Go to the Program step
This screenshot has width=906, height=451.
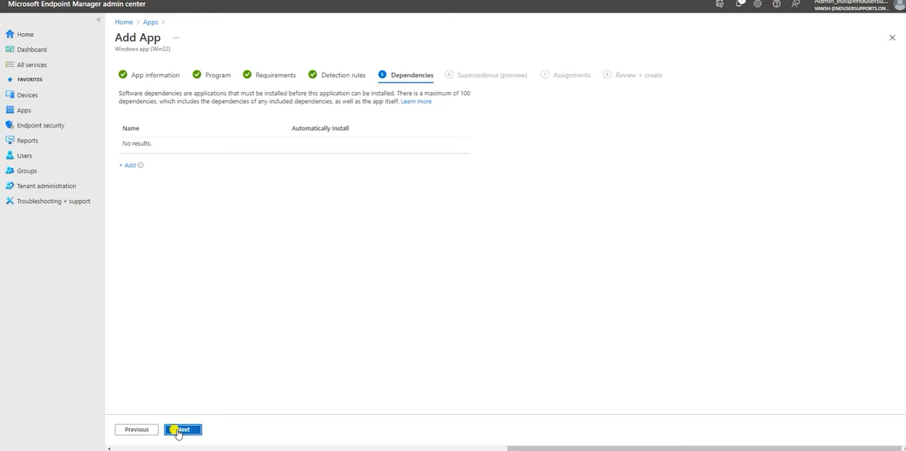(212, 75)
